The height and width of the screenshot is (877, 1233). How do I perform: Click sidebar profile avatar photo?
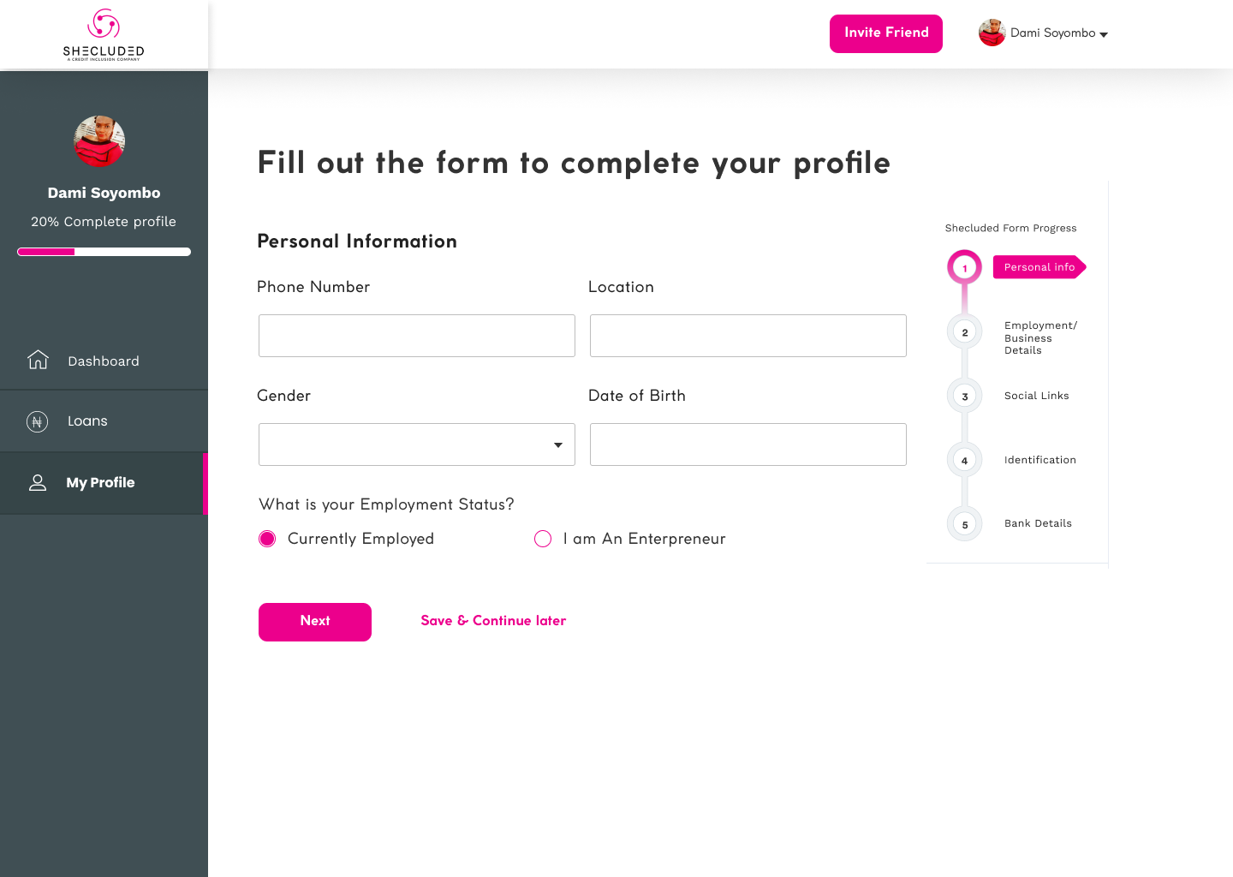[99, 141]
